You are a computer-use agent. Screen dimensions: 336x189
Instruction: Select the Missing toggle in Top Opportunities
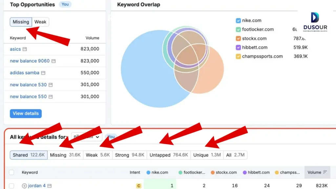21,22
